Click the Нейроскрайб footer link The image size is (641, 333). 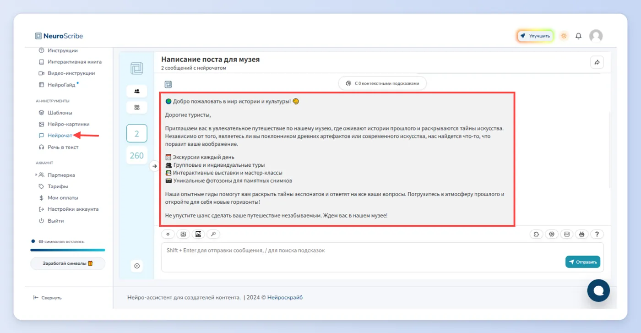285,297
